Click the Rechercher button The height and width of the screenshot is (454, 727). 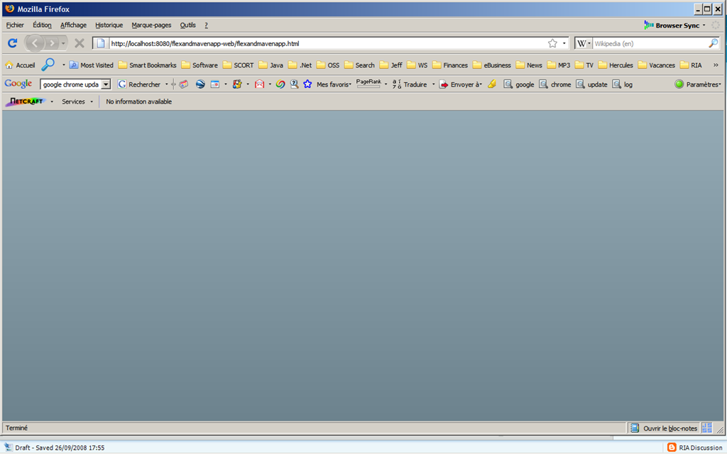(x=139, y=84)
